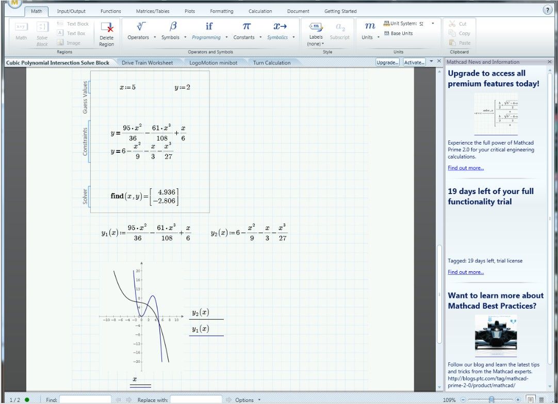
Task: Click the Units 'm' icon
Action: [x=370, y=26]
